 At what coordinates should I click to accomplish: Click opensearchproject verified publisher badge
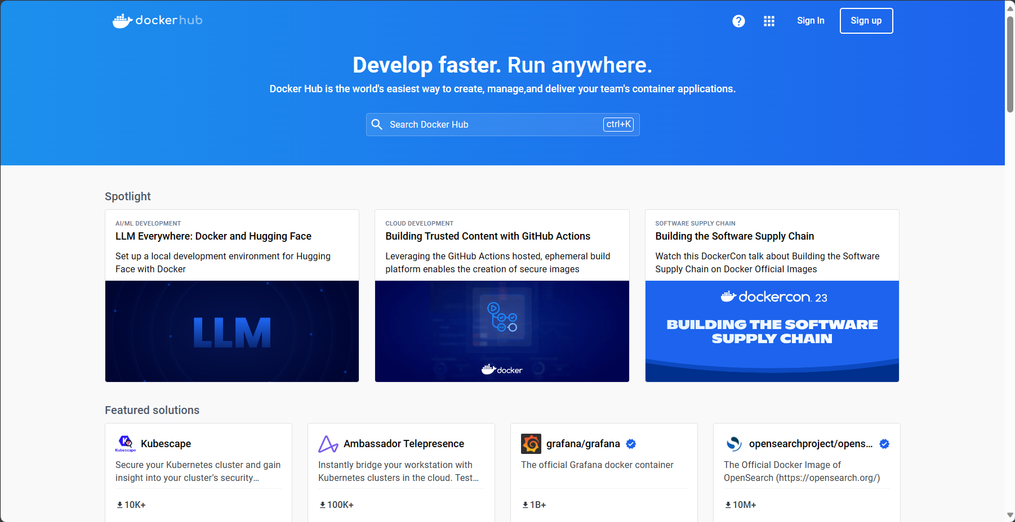884,444
